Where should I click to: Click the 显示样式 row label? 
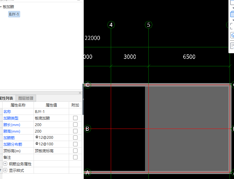[16, 170]
